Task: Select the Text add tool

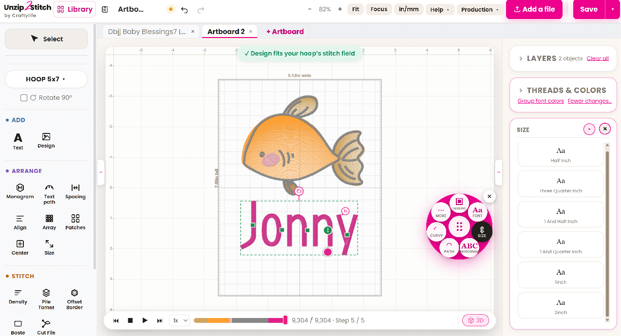Action: point(18,141)
